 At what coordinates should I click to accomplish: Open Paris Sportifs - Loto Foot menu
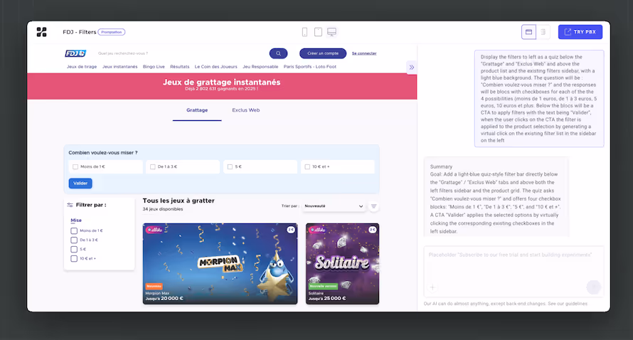tap(309, 67)
